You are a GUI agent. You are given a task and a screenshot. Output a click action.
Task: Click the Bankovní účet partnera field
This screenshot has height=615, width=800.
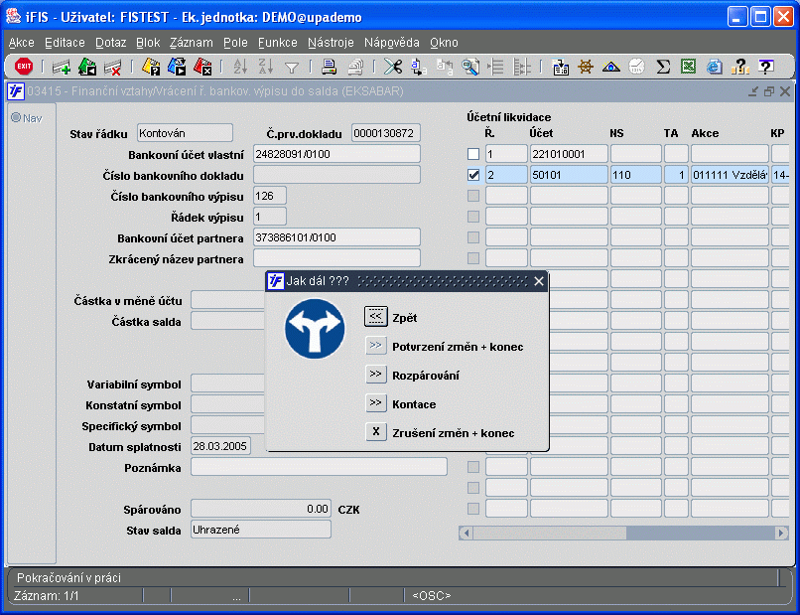click(x=337, y=237)
